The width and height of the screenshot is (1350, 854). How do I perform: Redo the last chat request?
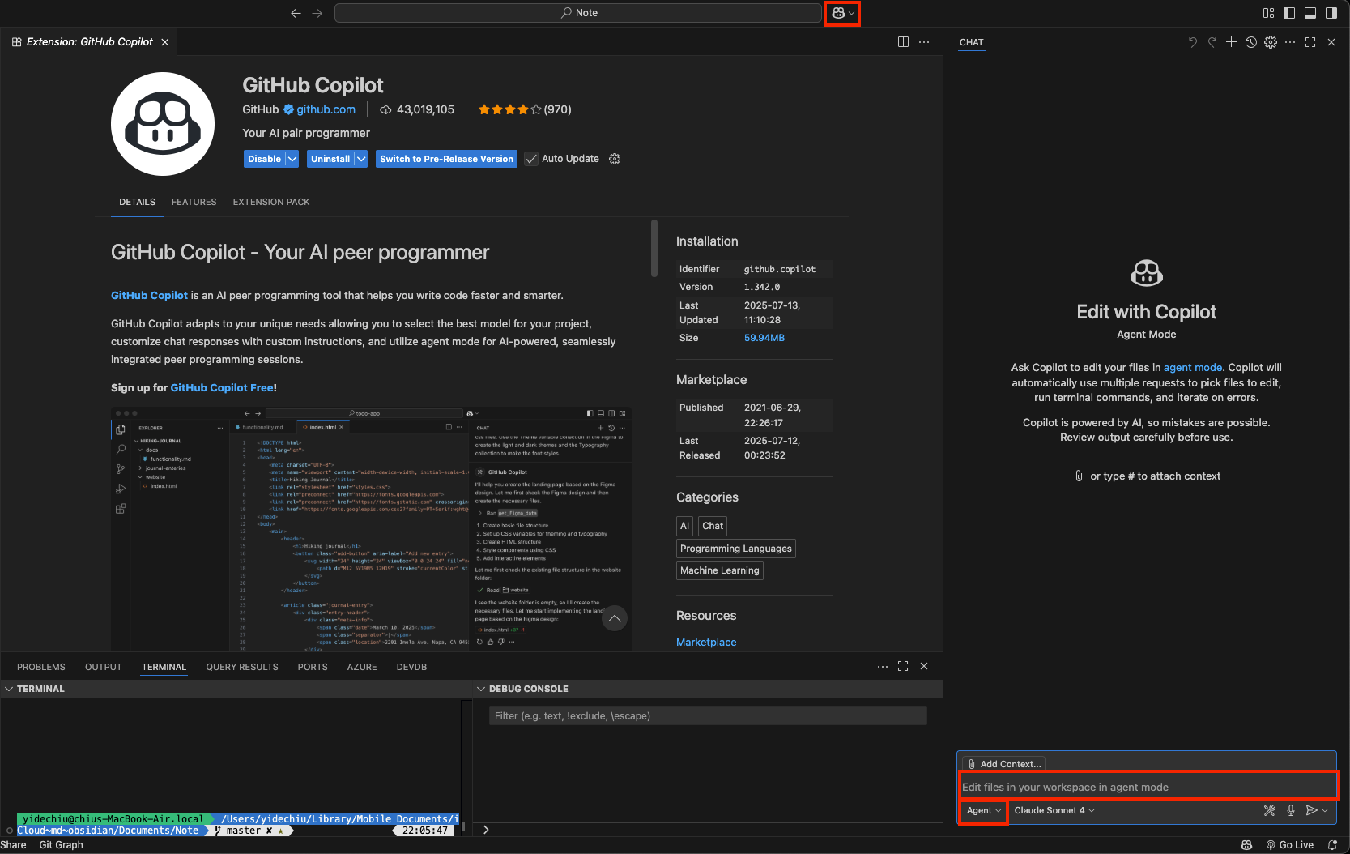click(x=1212, y=42)
